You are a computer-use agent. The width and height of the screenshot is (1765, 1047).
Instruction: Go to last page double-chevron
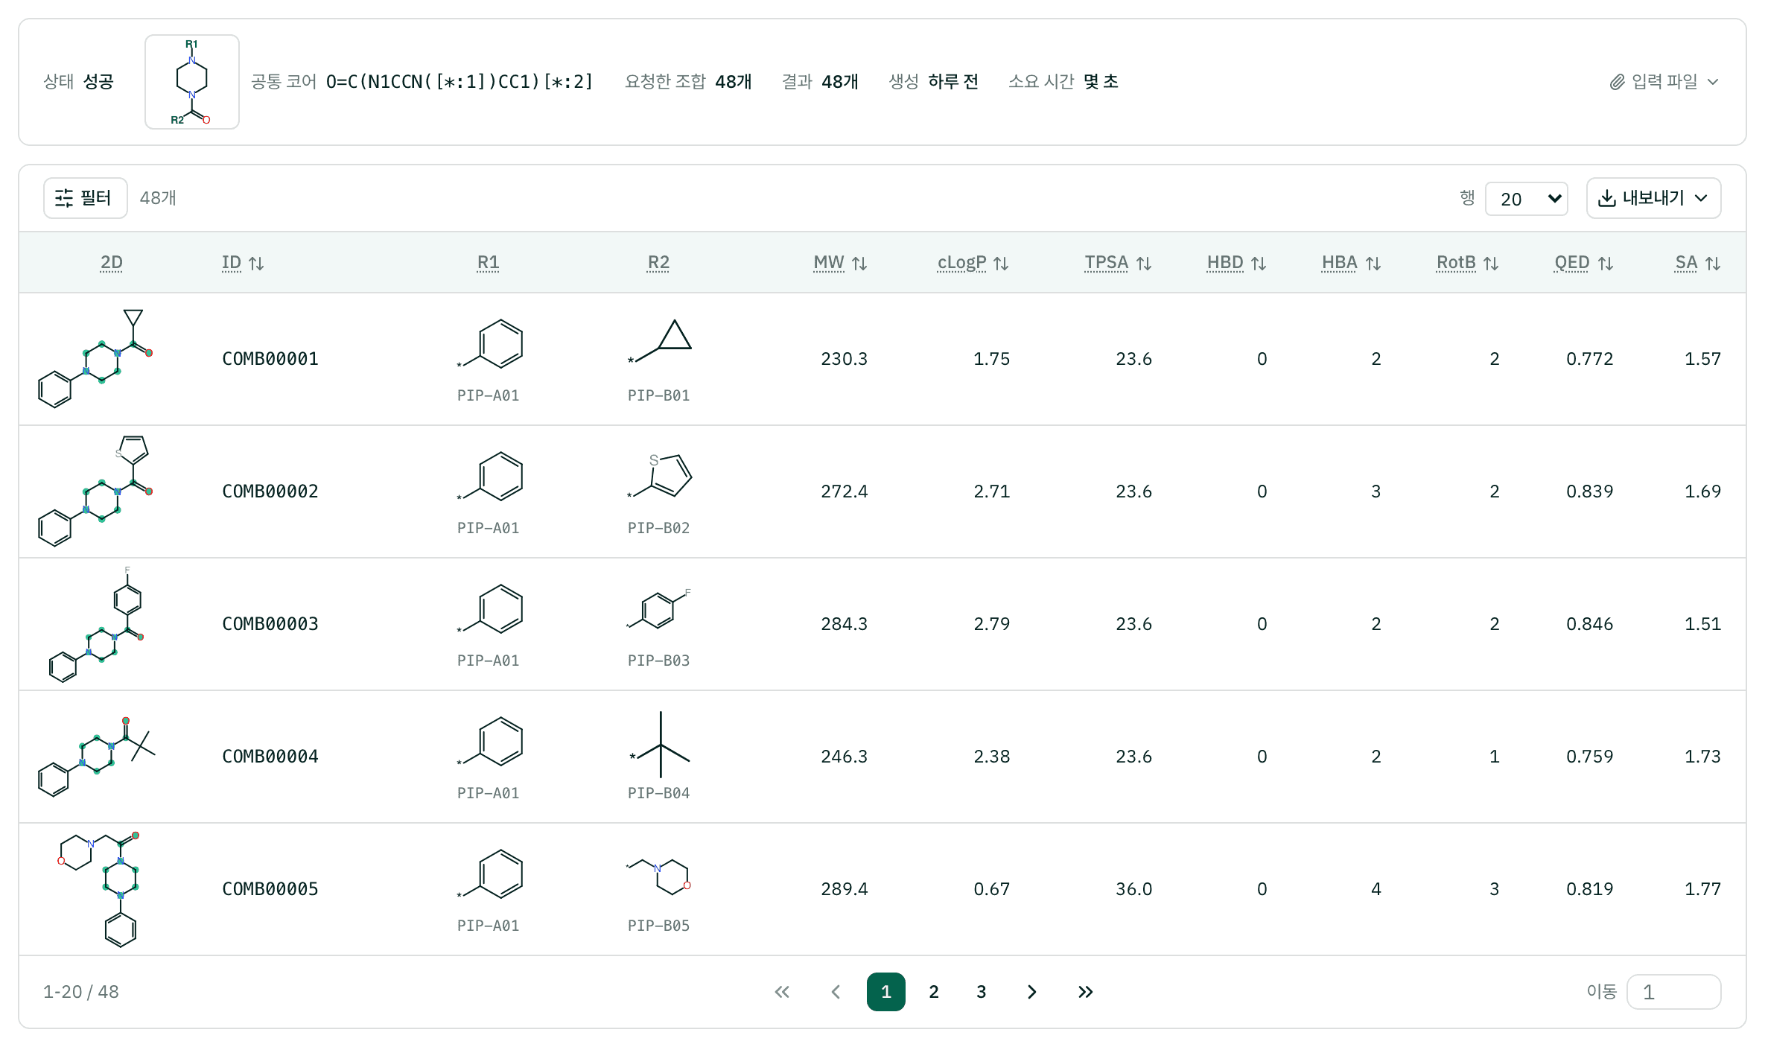pyautogui.click(x=1086, y=992)
